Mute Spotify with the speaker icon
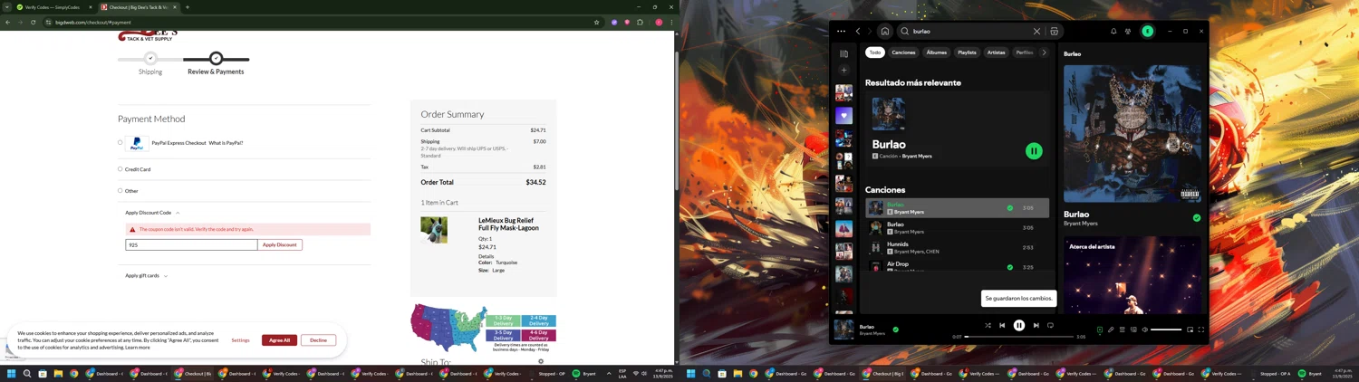This screenshot has width=1359, height=382. click(x=1144, y=330)
